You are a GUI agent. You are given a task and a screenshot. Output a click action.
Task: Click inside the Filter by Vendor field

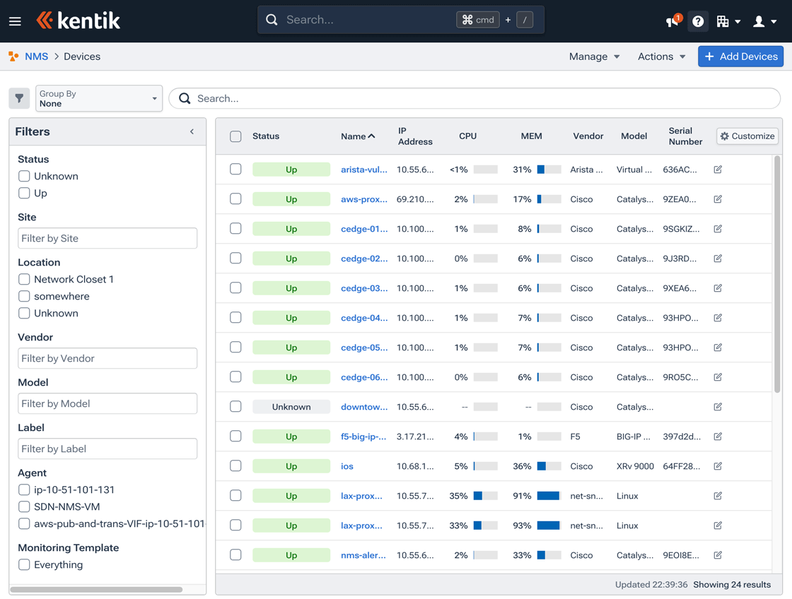point(107,358)
